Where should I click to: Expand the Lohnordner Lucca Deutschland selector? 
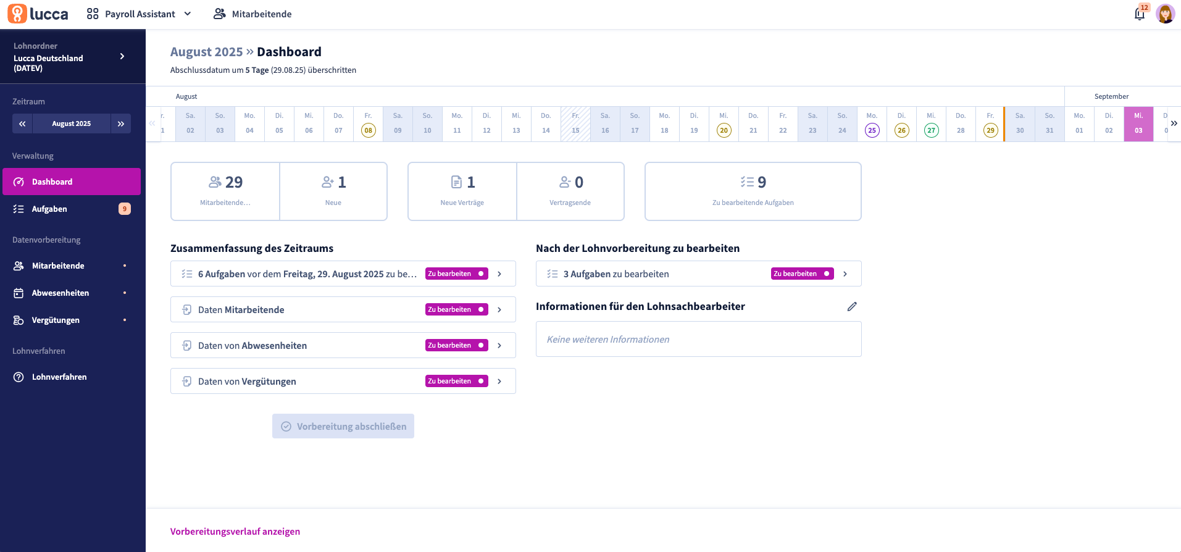tap(122, 56)
